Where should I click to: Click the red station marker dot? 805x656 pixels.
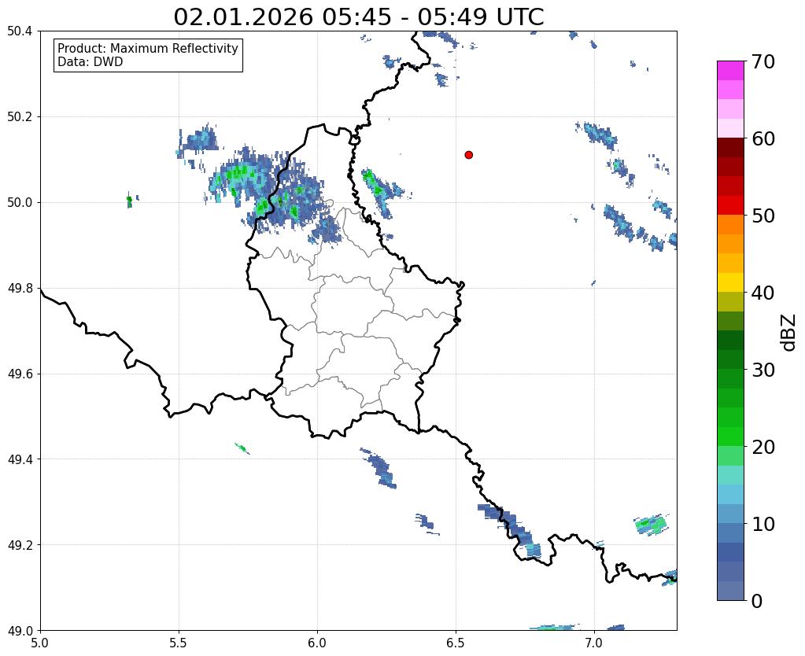tap(468, 154)
